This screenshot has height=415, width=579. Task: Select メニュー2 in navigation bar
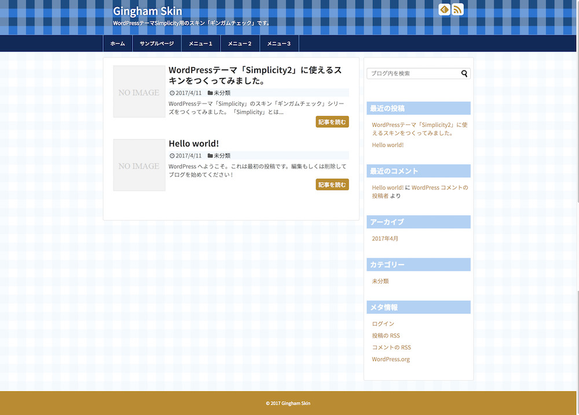click(x=240, y=44)
